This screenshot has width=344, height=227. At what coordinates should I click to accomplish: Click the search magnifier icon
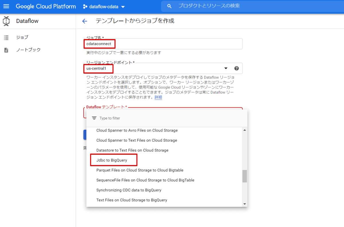click(x=169, y=6)
